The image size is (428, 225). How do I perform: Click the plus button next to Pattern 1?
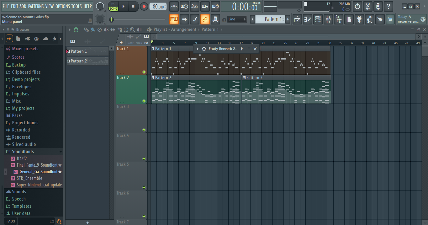pos(288,19)
